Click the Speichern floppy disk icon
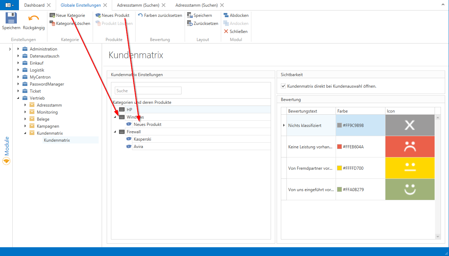The width and height of the screenshot is (449, 256). [x=11, y=19]
